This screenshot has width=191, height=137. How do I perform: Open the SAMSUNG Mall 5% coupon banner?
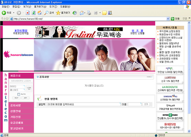(x=170, y=98)
